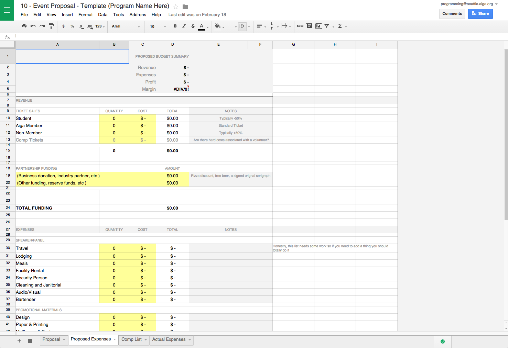508x348 pixels.
Task: Open the Functions sigma menu
Action: [340, 26]
